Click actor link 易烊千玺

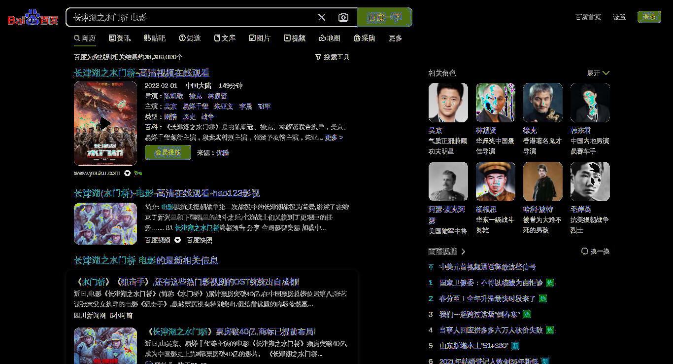point(196,107)
